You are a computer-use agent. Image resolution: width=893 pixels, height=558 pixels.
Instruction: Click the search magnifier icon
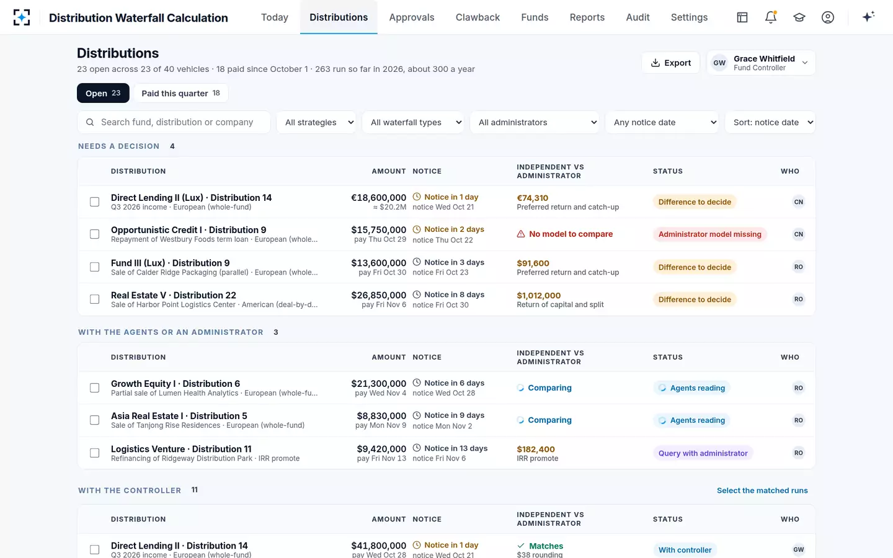(90, 122)
